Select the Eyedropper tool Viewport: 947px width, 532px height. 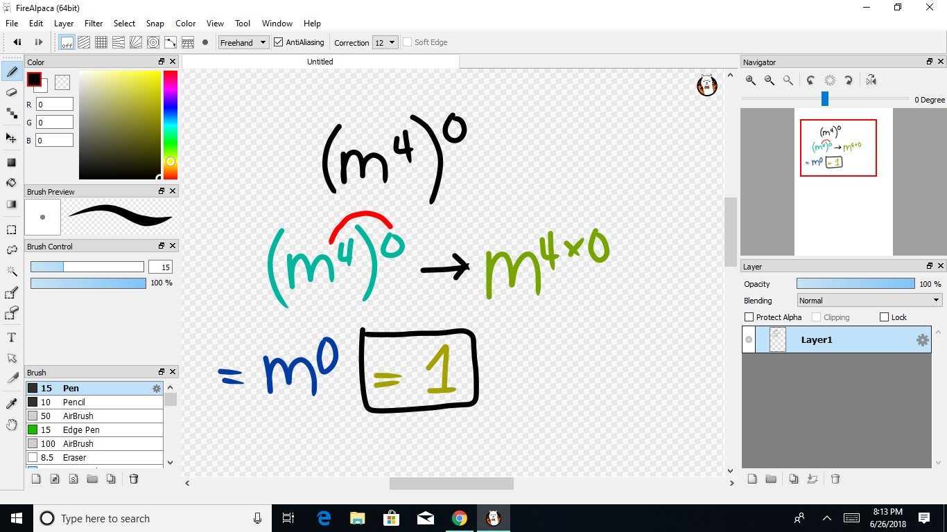(12, 403)
